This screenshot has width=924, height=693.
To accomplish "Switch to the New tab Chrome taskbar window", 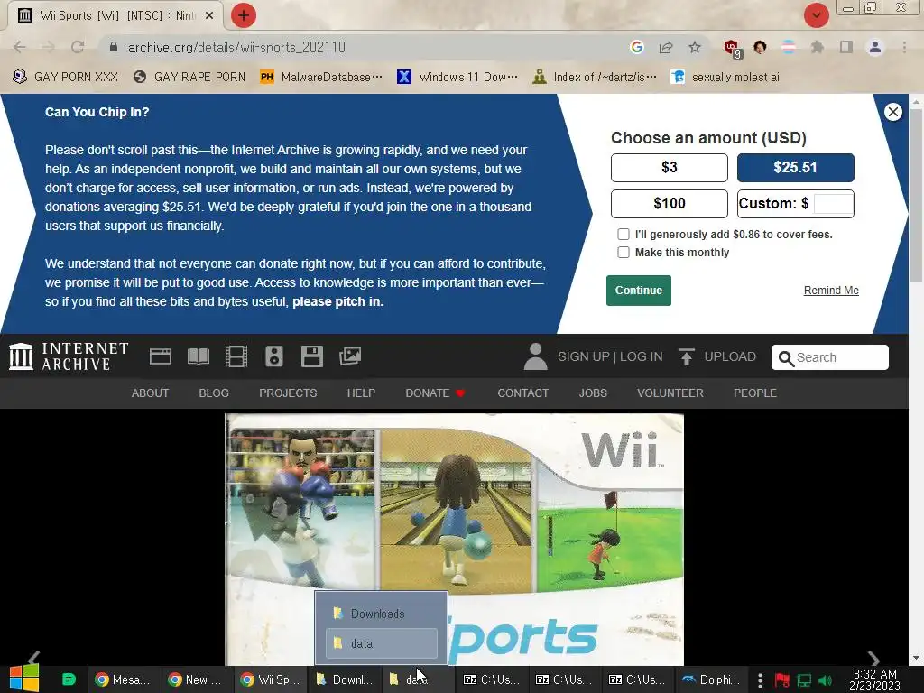I will 197,679.
